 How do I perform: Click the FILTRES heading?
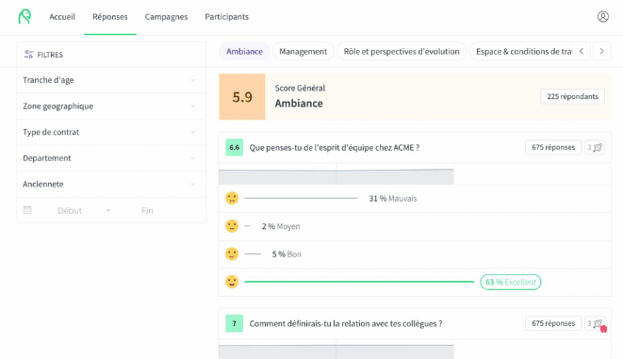pyautogui.click(x=50, y=55)
